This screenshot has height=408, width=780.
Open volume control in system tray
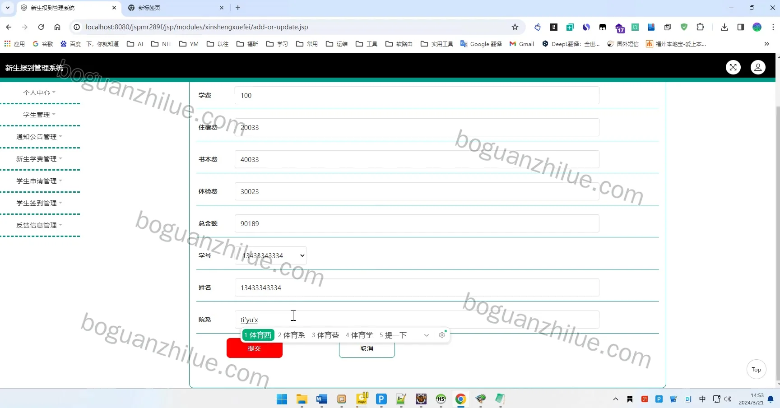coord(728,399)
